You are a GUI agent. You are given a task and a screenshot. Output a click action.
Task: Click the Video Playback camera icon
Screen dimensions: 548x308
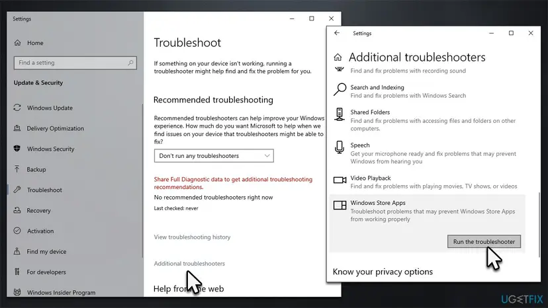(340, 180)
